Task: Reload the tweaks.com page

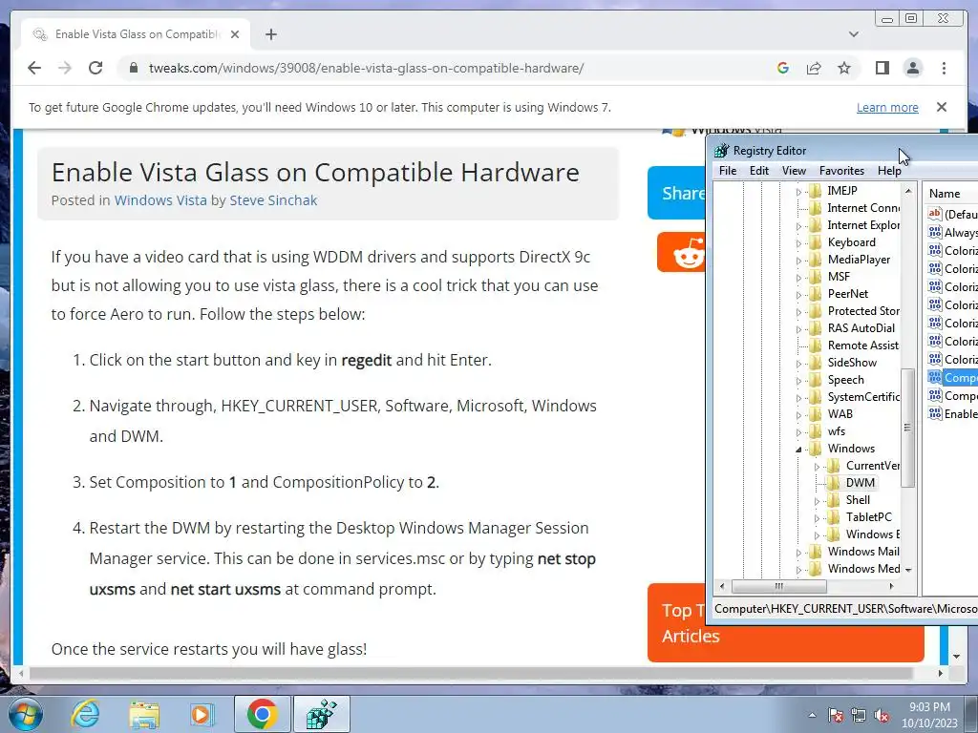Action: click(x=96, y=68)
